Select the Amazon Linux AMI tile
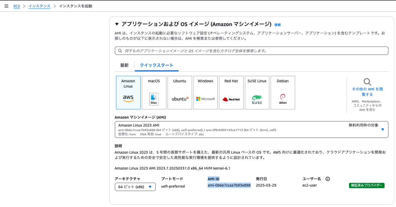 pyautogui.click(x=128, y=92)
